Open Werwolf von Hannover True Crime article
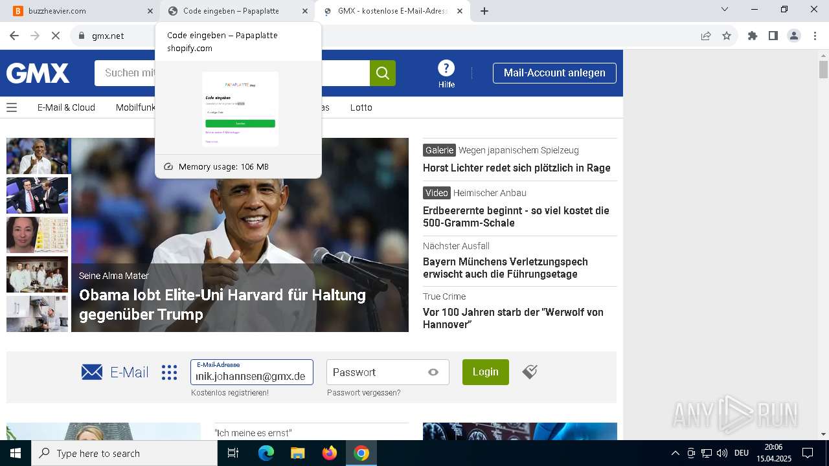Image resolution: width=829 pixels, height=466 pixels. click(513, 318)
